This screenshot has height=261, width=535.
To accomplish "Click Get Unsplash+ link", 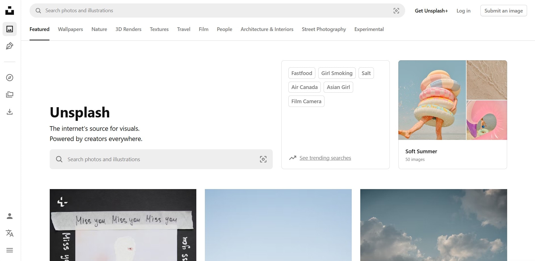I will 431,11.
